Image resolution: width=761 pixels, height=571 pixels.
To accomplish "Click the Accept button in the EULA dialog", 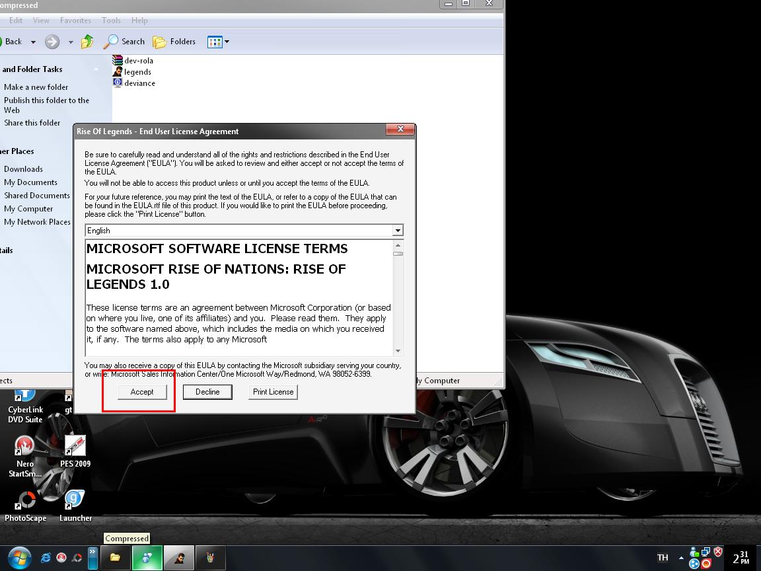I will click(142, 392).
